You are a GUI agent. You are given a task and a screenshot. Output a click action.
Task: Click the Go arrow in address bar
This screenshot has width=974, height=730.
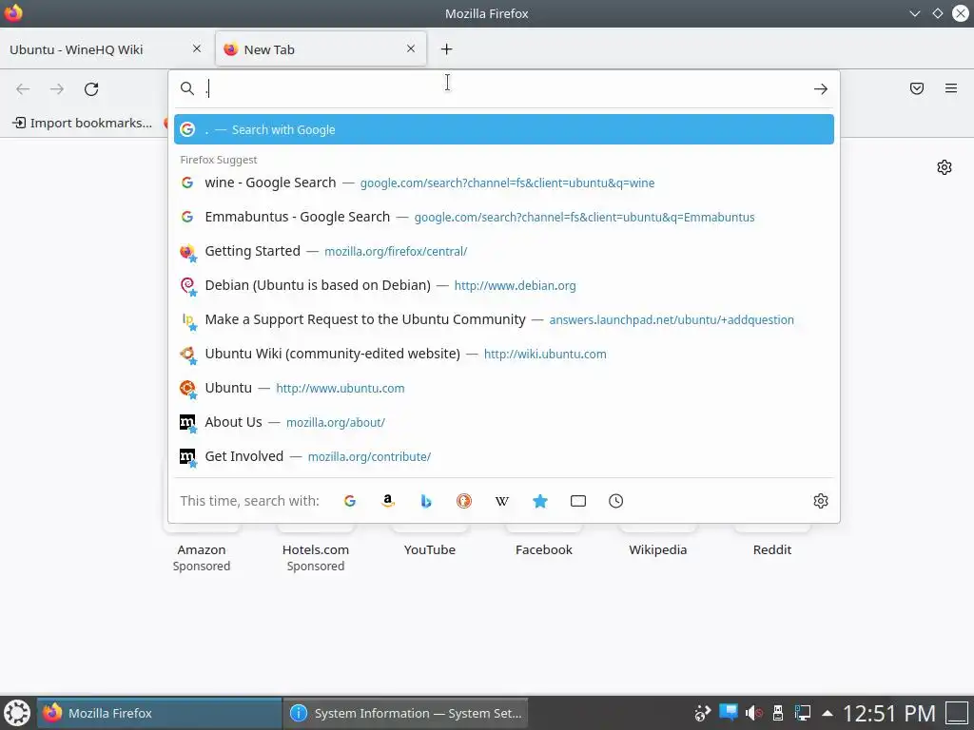pyautogui.click(x=821, y=88)
